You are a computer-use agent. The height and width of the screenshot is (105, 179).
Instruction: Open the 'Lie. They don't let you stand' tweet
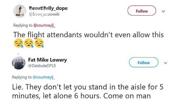88,91
